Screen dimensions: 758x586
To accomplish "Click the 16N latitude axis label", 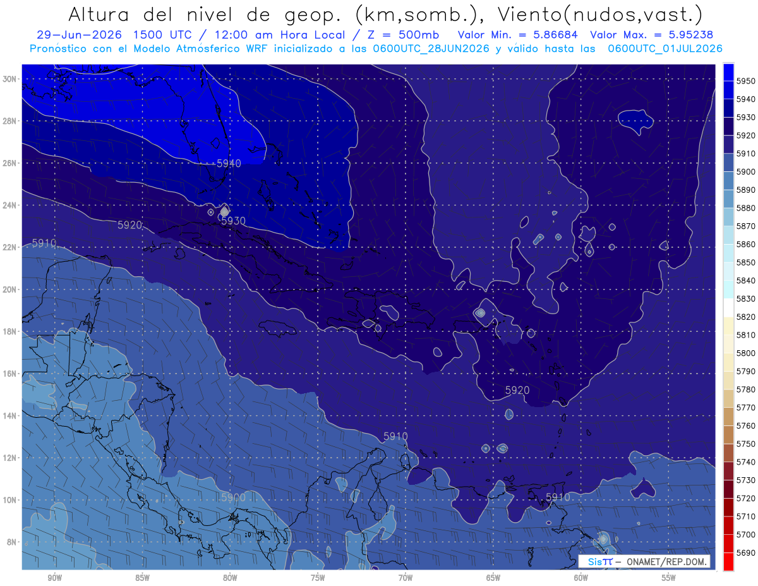I will coord(9,374).
